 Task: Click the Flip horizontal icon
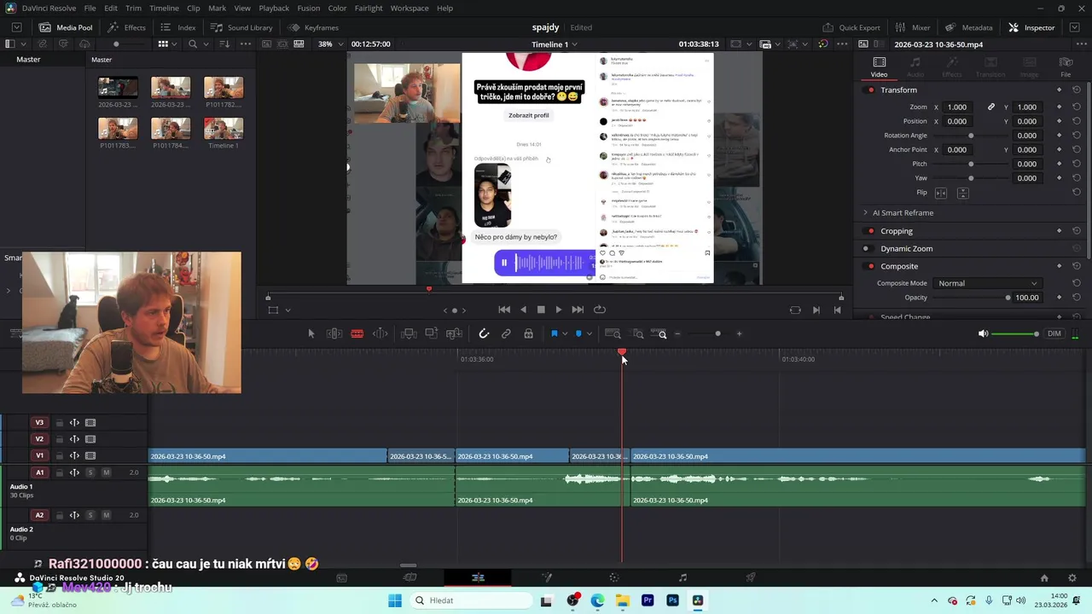[941, 193]
